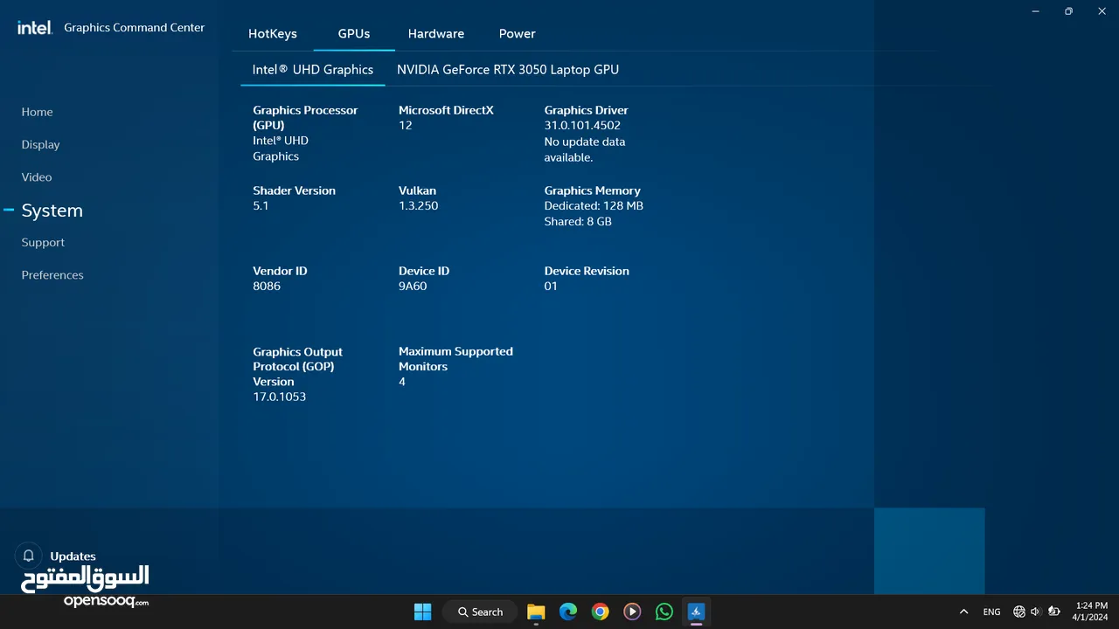
Task: Open Display settings in sidebar
Action: coord(41,144)
